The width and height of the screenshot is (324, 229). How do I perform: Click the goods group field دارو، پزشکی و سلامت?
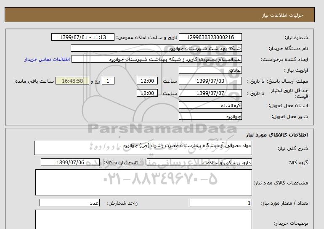(x=199, y=163)
